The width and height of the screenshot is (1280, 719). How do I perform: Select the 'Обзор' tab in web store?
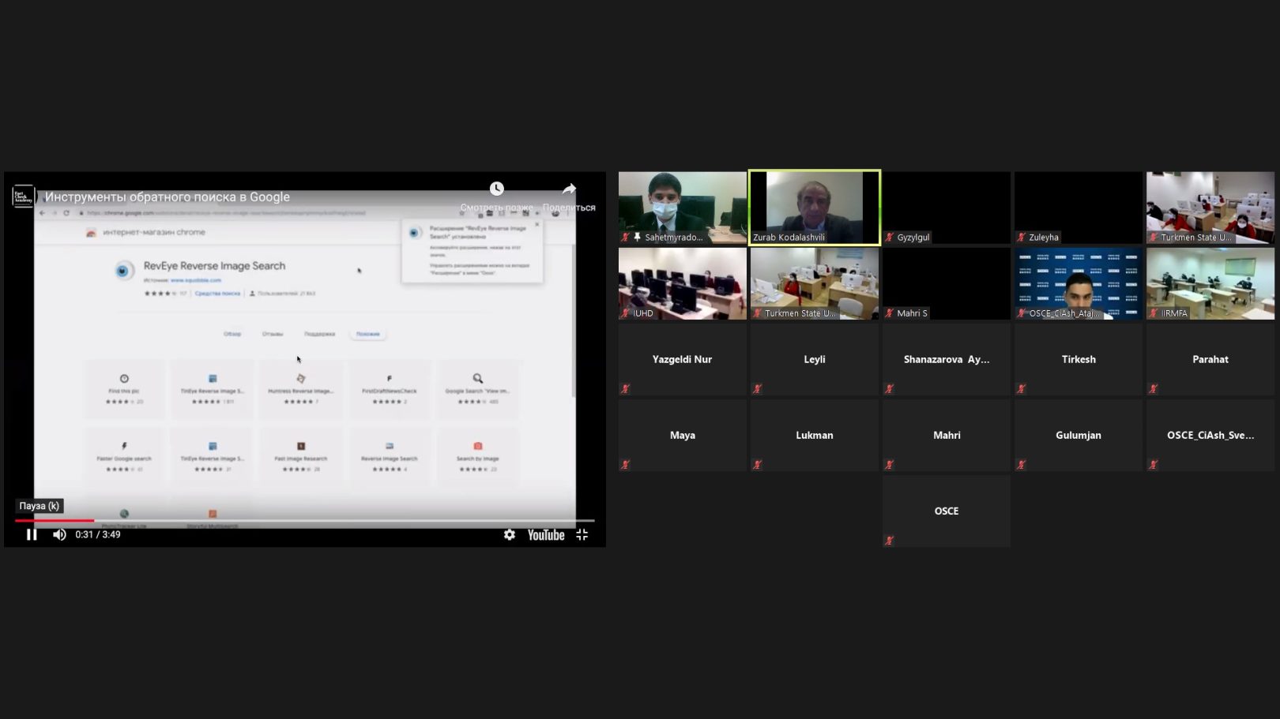coord(232,334)
